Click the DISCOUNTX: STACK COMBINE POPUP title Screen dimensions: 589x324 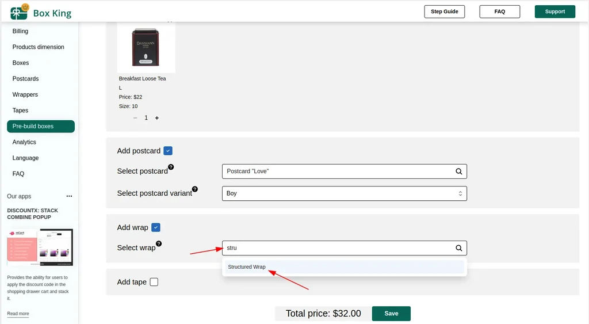(33, 214)
